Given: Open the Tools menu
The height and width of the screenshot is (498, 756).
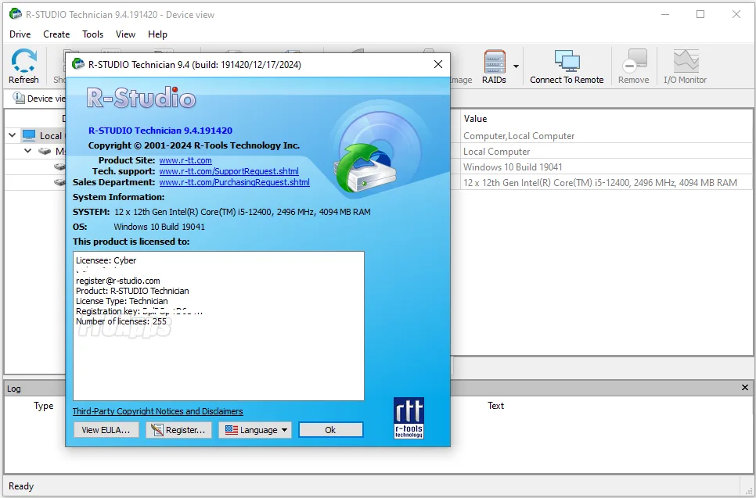Looking at the screenshot, I should pos(93,34).
